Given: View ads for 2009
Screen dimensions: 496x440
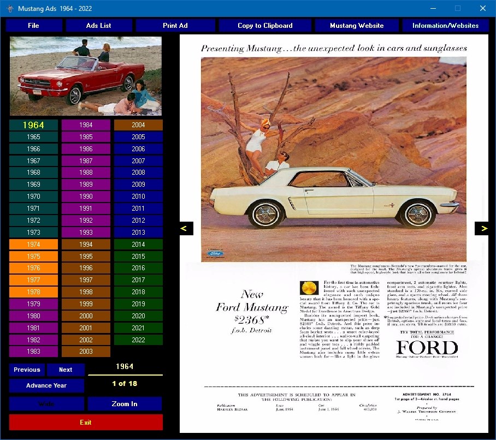Looking at the screenshot, I should [x=139, y=185].
